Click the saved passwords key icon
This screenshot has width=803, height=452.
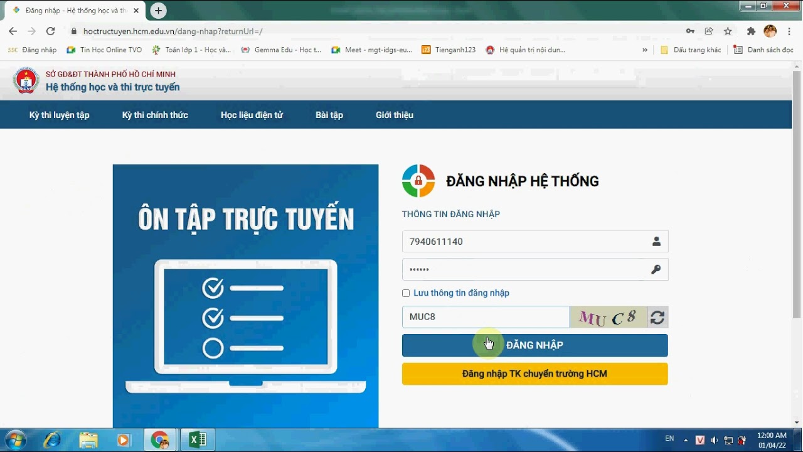coord(690,31)
